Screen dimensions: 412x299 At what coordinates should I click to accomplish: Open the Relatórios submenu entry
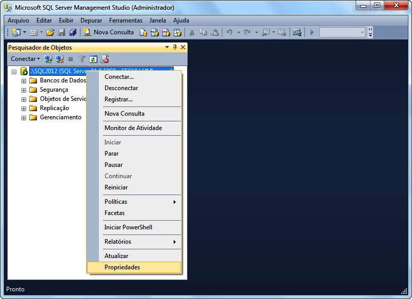[118, 242]
